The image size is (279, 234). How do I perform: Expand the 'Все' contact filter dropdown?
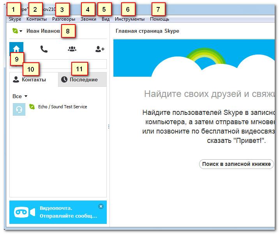tap(20, 96)
